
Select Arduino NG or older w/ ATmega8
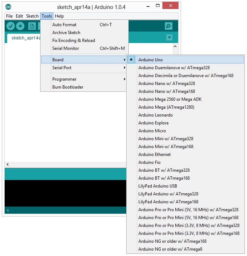pyautogui.click(x=185, y=249)
